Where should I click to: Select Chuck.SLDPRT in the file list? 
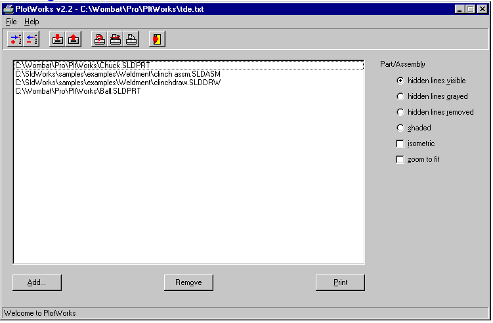tap(188, 66)
